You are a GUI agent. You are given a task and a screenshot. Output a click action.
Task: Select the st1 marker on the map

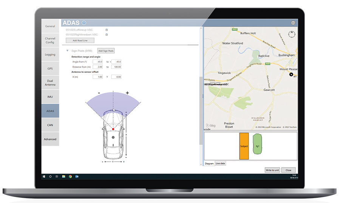click(291, 75)
